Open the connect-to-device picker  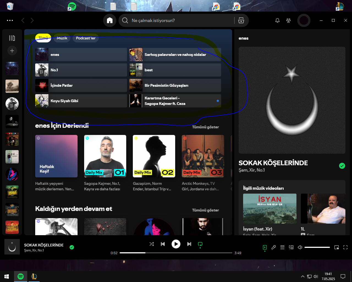coord(291,247)
